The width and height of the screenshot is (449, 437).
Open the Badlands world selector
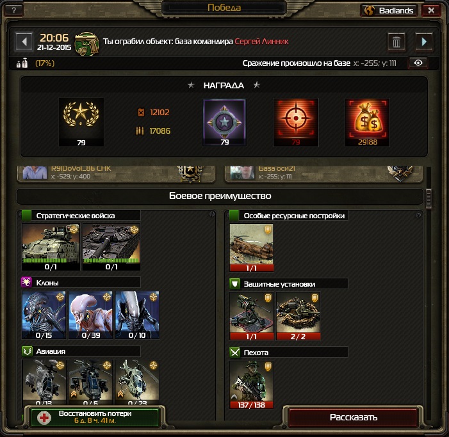pos(389,11)
